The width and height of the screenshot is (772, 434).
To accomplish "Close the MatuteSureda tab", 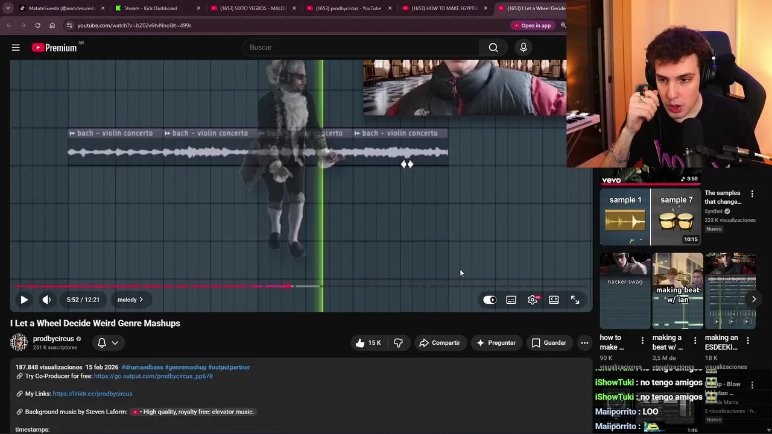I will point(103,8).
